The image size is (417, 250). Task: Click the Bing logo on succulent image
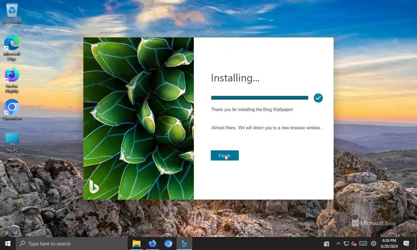pyautogui.click(x=94, y=187)
